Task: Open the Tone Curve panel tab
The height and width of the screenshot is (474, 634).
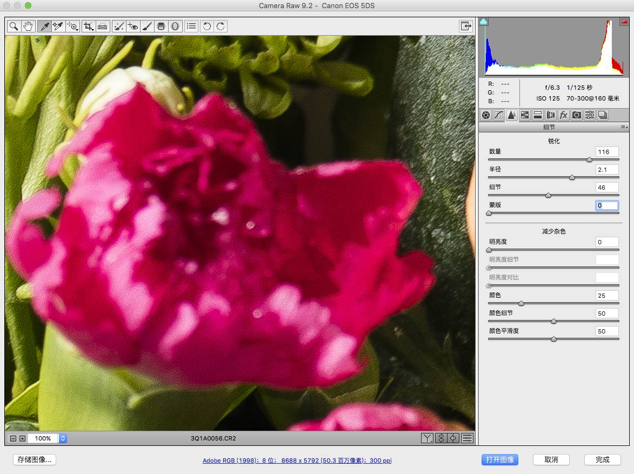Action: click(499, 115)
